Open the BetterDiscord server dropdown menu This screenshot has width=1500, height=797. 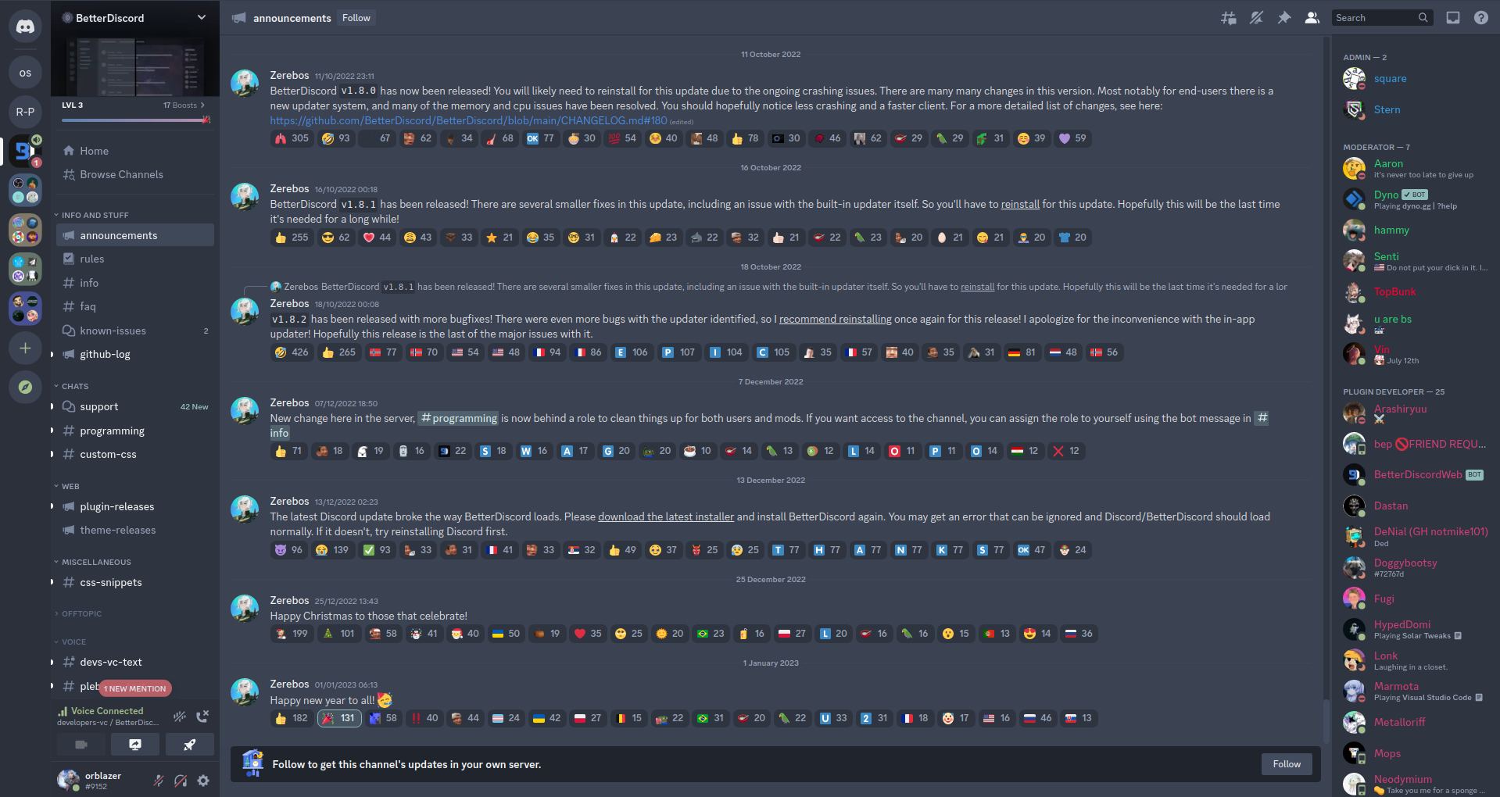coord(201,17)
